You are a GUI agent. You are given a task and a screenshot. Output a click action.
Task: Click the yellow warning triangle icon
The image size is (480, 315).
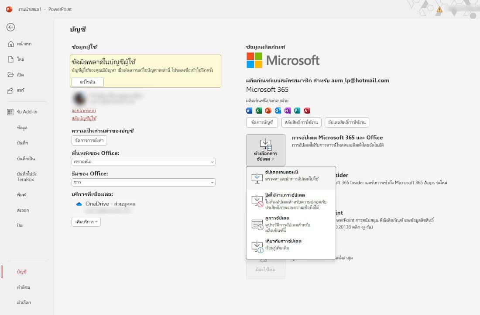tap(439, 9)
